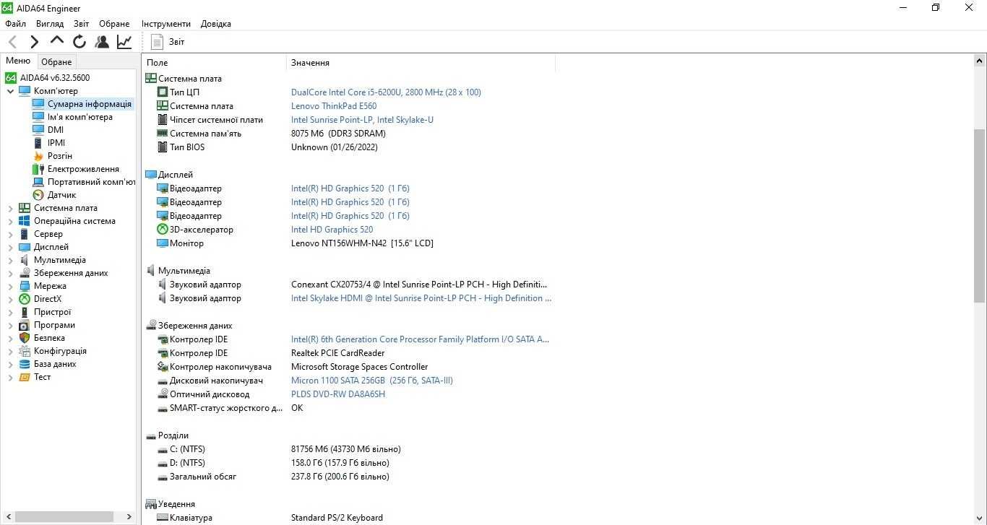Click the Звіт report toolbar button
Image resolution: width=987 pixels, height=525 pixels.
point(168,42)
